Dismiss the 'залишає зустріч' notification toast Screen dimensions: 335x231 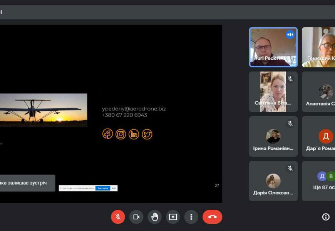pos(27,183)
